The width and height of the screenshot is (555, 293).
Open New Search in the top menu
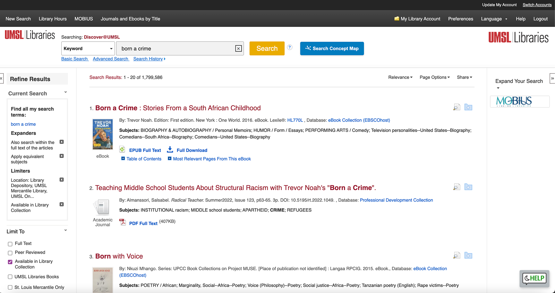coord(18,19)
